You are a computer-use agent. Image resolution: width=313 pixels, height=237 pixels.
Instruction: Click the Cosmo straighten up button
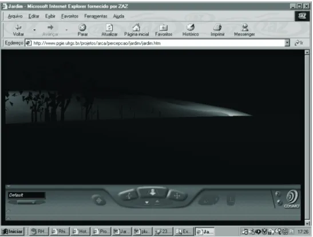tap(231, 200)
